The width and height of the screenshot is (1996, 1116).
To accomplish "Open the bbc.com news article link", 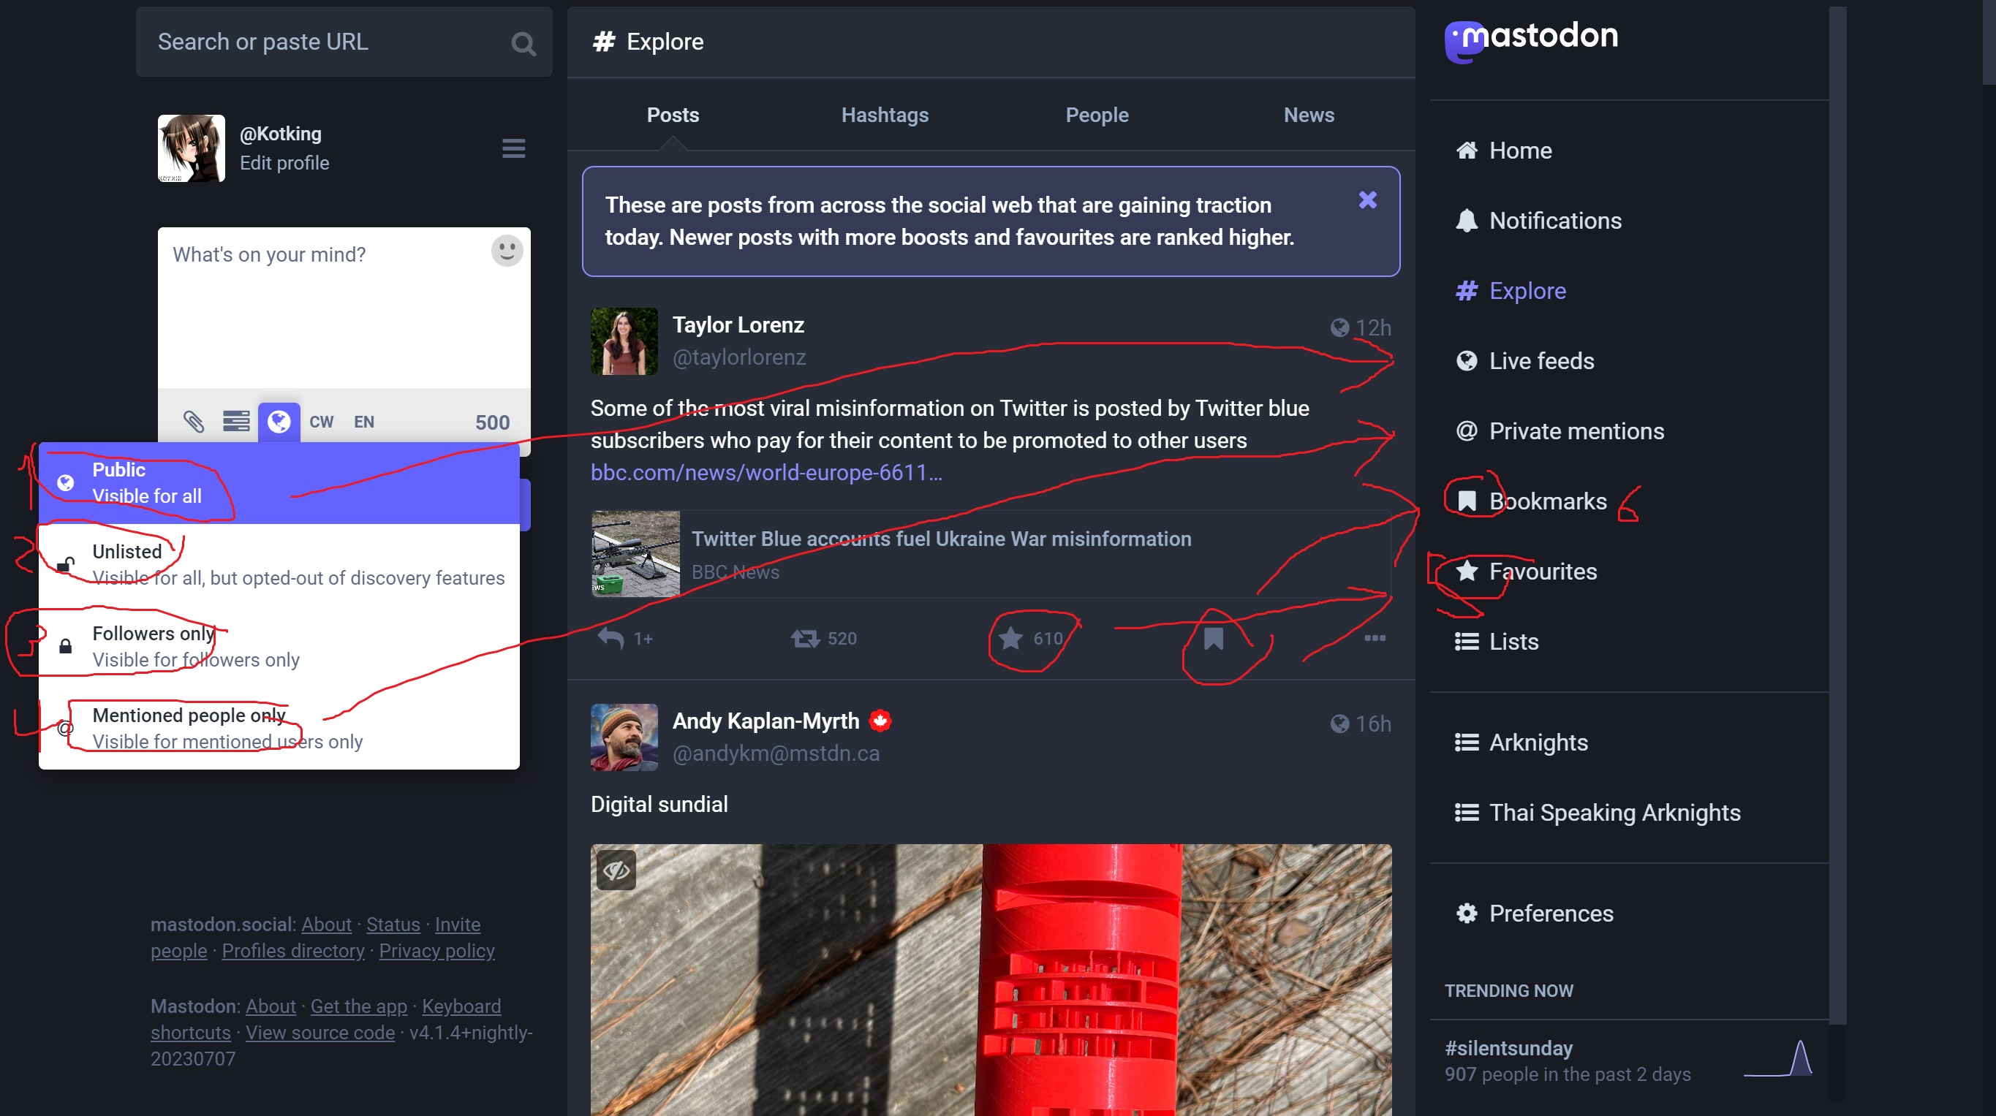I will (765, 472).
